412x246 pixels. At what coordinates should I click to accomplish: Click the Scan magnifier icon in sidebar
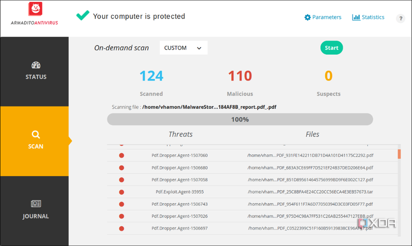point(35,134)
